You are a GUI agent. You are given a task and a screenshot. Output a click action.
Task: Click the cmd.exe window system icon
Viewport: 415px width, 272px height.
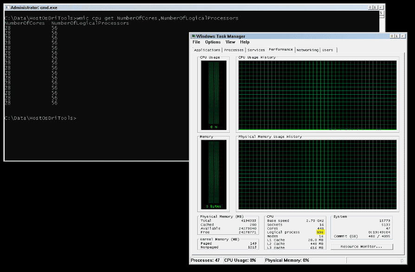[7, 8]
